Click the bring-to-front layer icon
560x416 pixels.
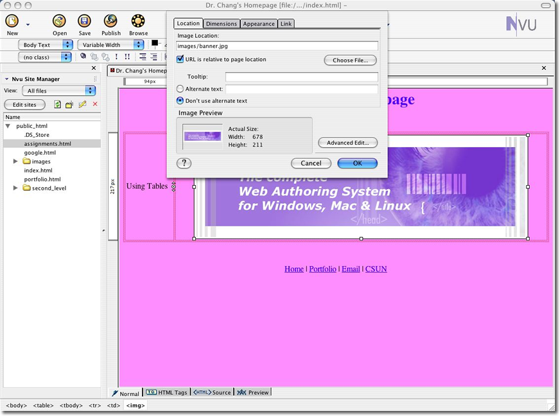tap(94, 57)
